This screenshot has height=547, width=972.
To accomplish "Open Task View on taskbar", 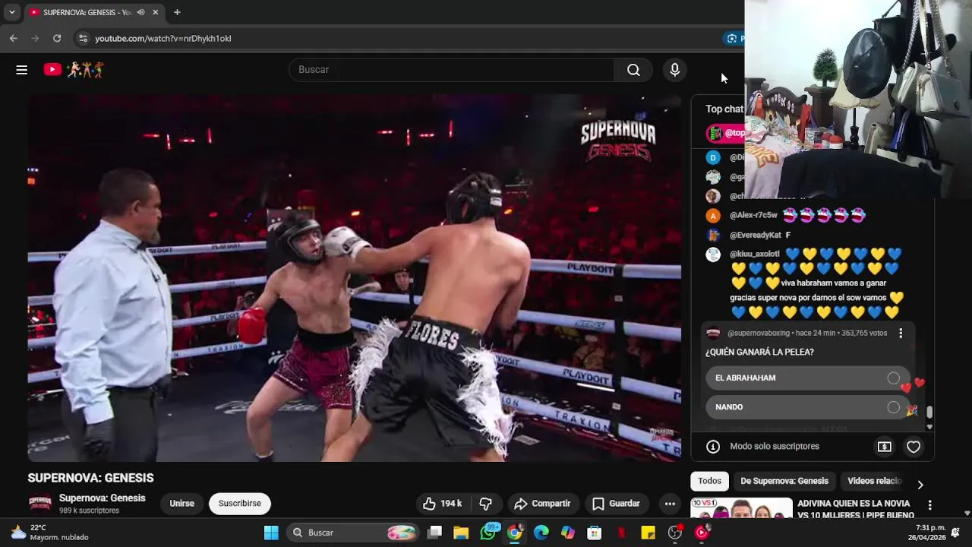I will 434,533.
